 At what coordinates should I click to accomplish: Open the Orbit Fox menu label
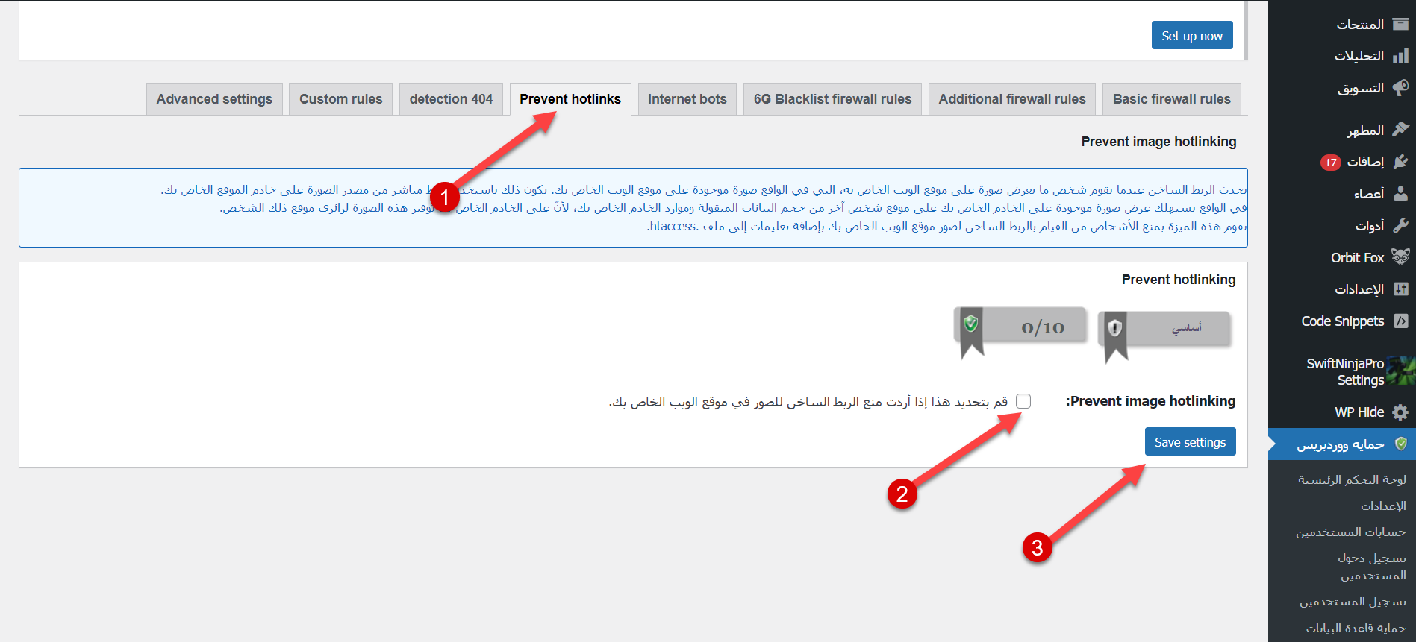click(x=1358, y=258)
